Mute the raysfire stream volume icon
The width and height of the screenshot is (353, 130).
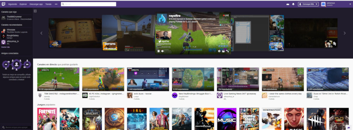tap(162, 51)
